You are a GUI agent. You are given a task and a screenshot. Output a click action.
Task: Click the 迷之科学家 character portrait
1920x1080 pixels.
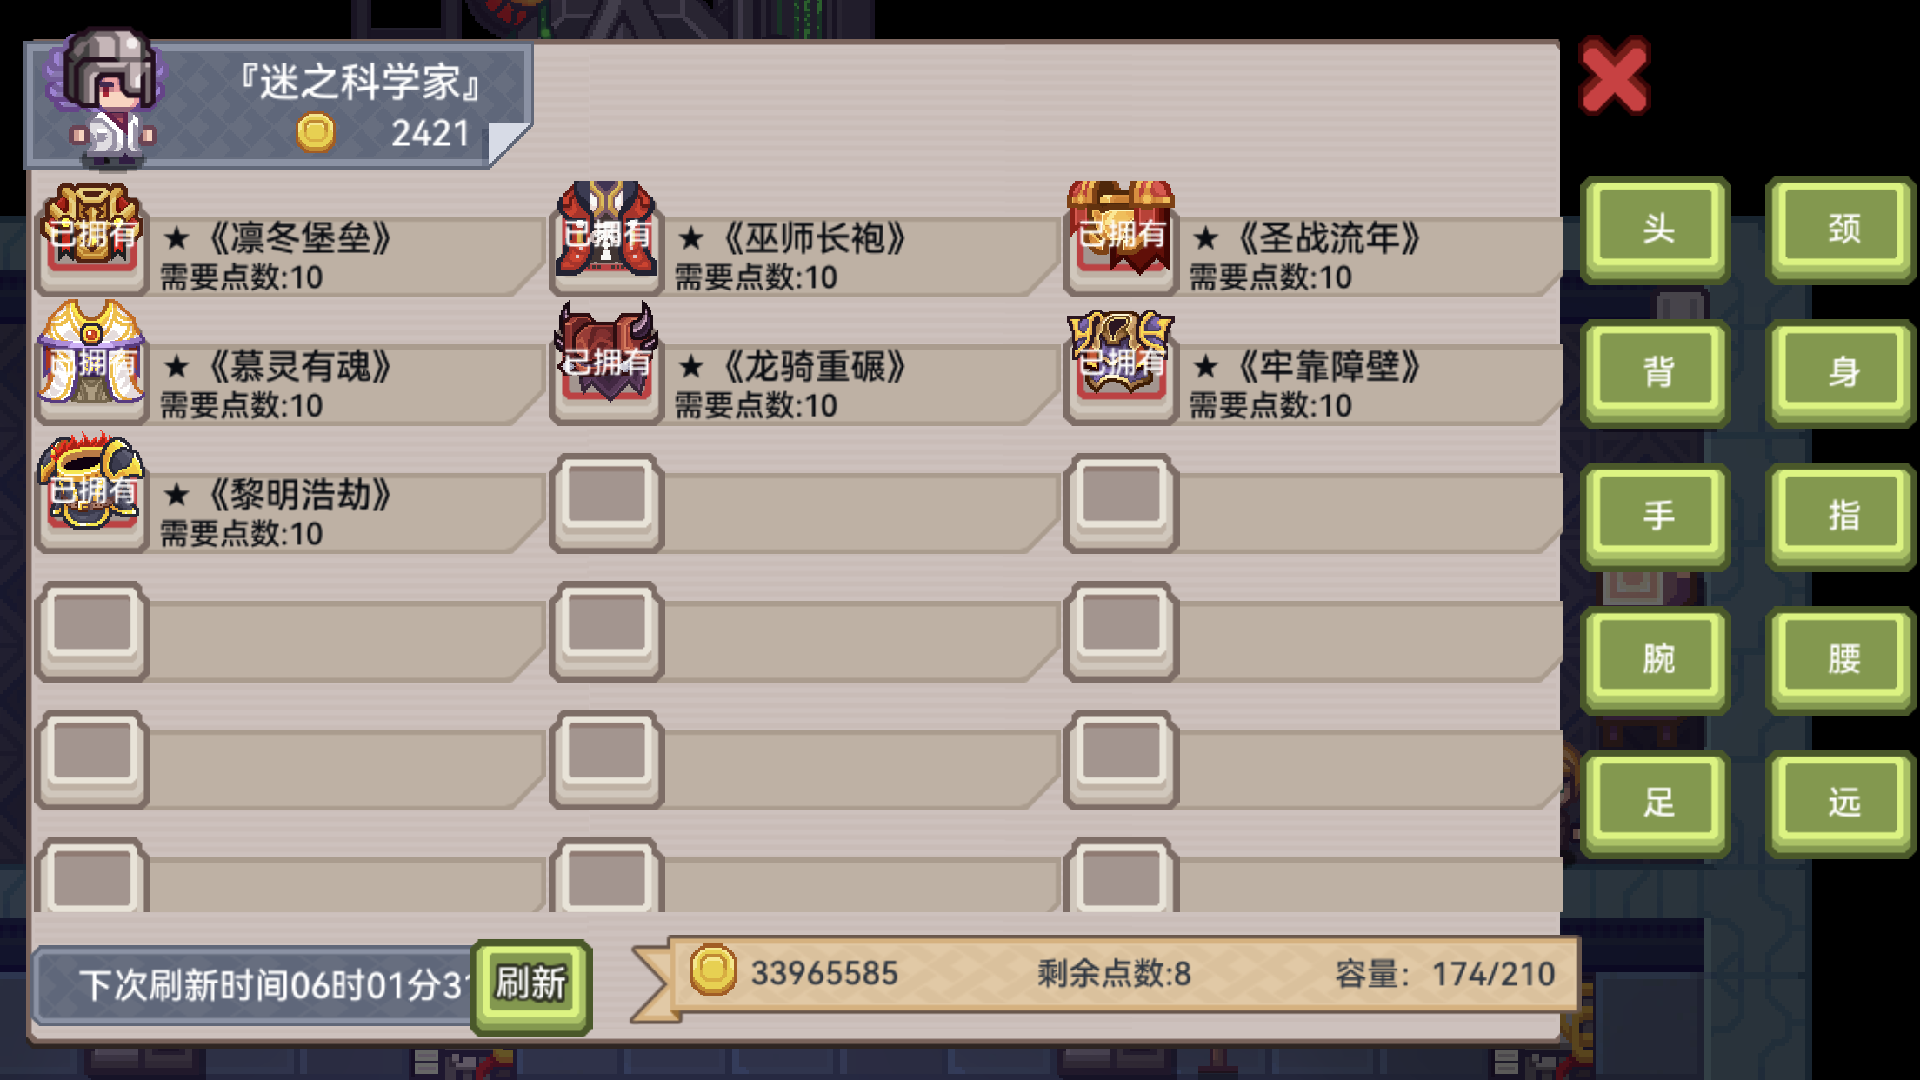[x=104, y=97]
